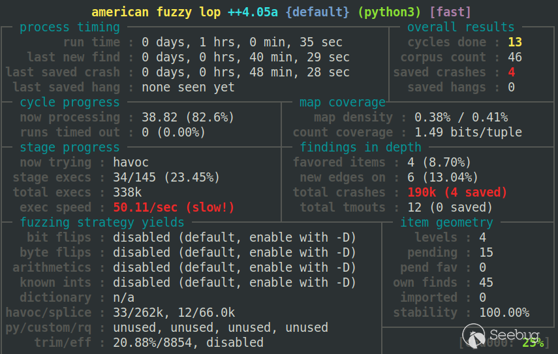The width and height of the screenshot is (558, 354).
Task: Click the imported value '0'
Action: point(482,297)
